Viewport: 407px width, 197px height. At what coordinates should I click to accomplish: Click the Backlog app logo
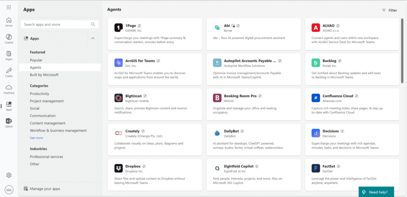click(316, 62)
